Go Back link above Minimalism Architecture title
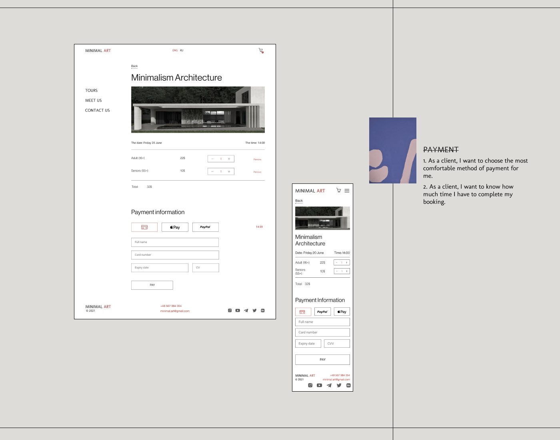560x440 pixels. pos(134,66)
